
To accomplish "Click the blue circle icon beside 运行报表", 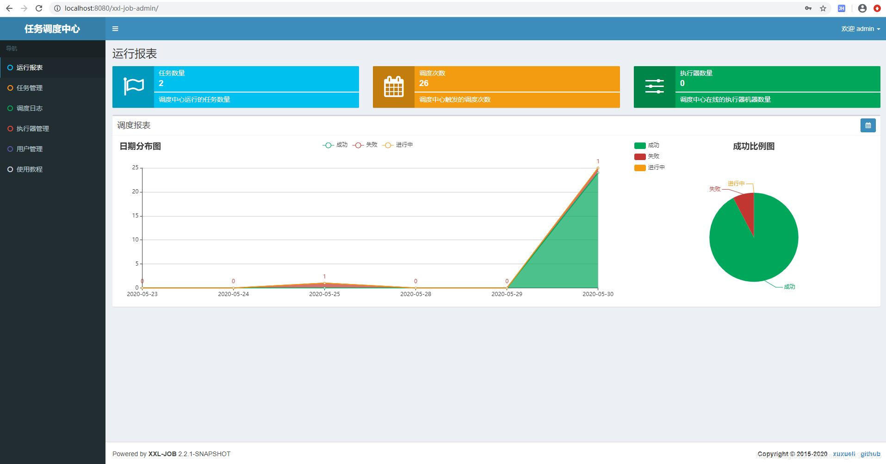I will point(10,68).
